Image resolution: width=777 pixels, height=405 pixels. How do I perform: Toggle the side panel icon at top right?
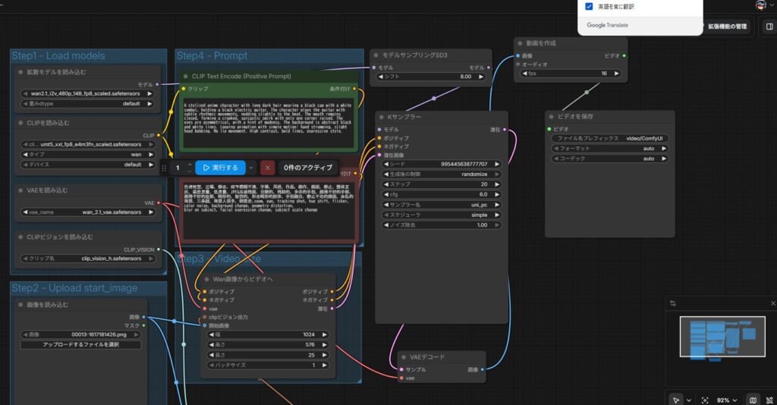coord(769,27)
